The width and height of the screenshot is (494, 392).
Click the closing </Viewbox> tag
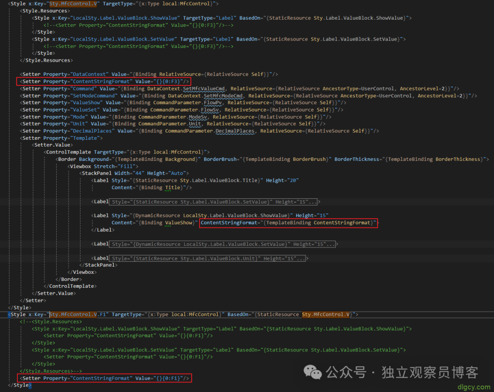pyautogui.click(x=82, y=272)
